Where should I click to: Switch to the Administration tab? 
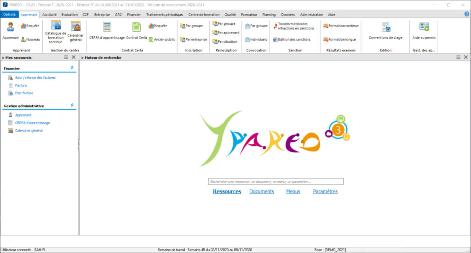pyautogui.click(x=311, y=14)
